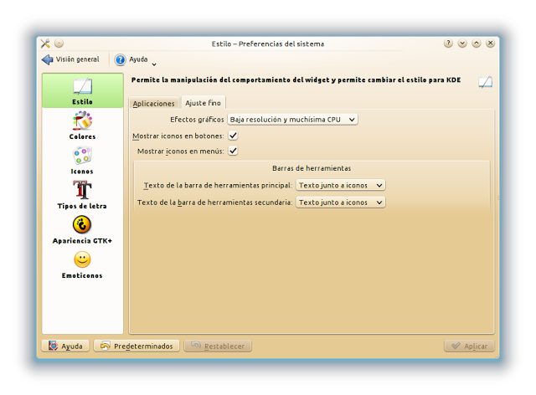Click the tools icon in title bar

[x=45, y=44]
